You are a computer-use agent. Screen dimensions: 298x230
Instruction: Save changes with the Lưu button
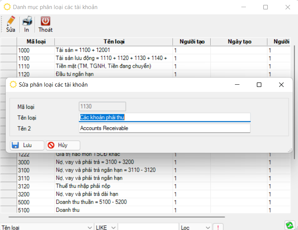[26, 145]
